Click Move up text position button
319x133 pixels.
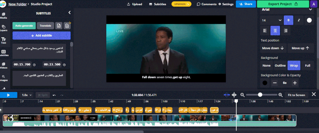tap(301, 48)
